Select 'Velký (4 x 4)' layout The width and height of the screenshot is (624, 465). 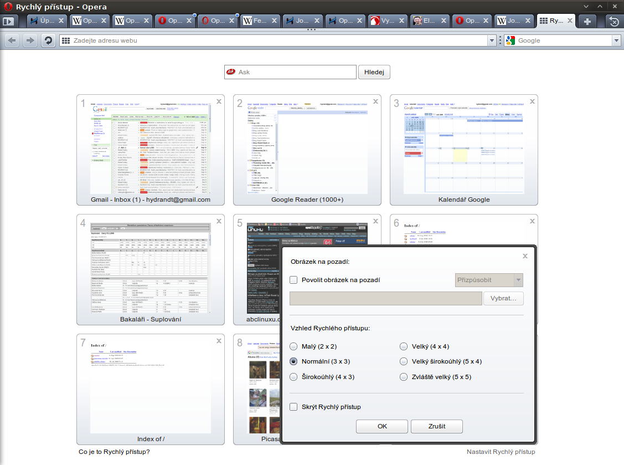404,346
